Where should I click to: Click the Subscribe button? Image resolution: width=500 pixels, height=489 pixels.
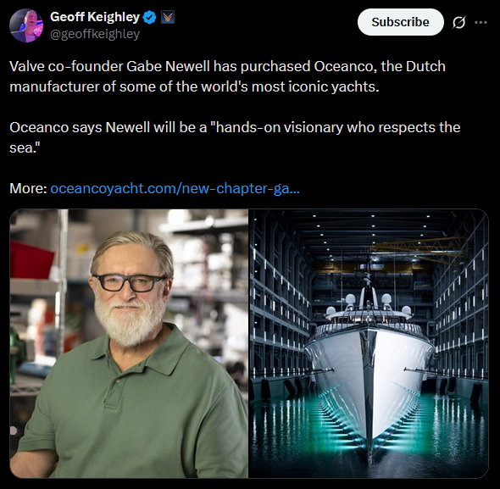[x=401, y=22]
